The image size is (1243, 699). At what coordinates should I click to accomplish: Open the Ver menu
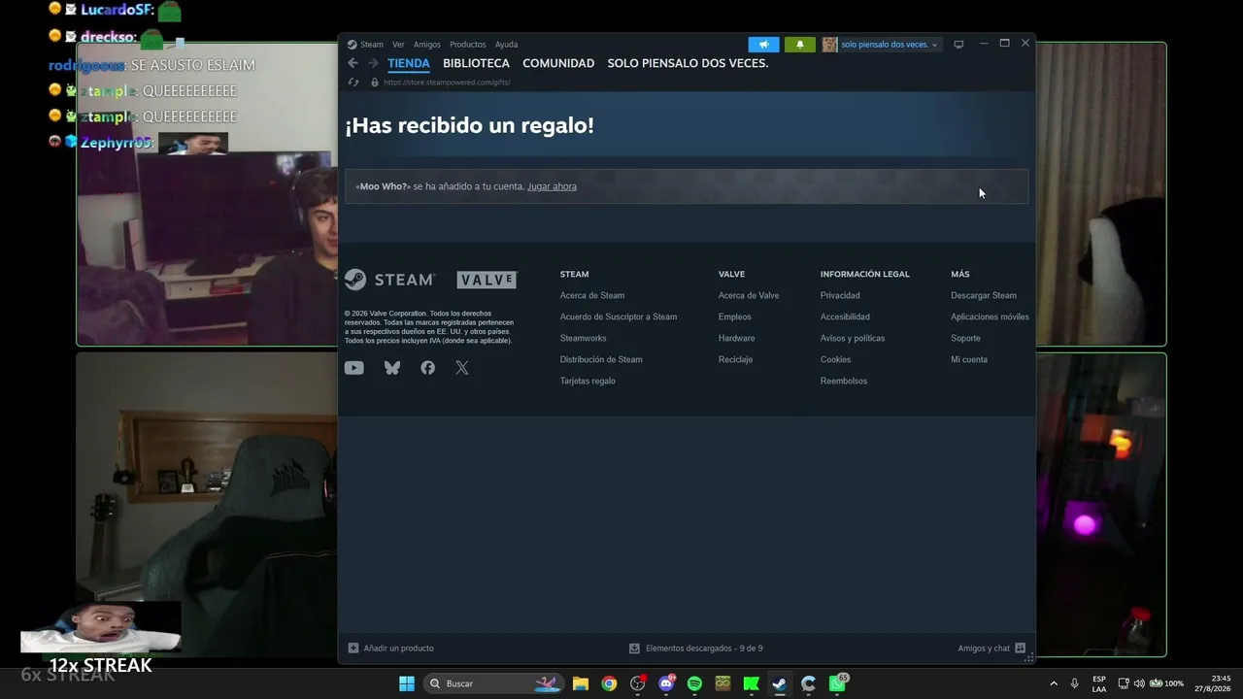398,45
